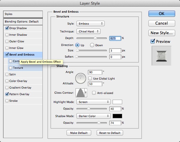This screenshot has height=142, width=180.
Task: Select the Stroke style row label
Action: point(14,101)
